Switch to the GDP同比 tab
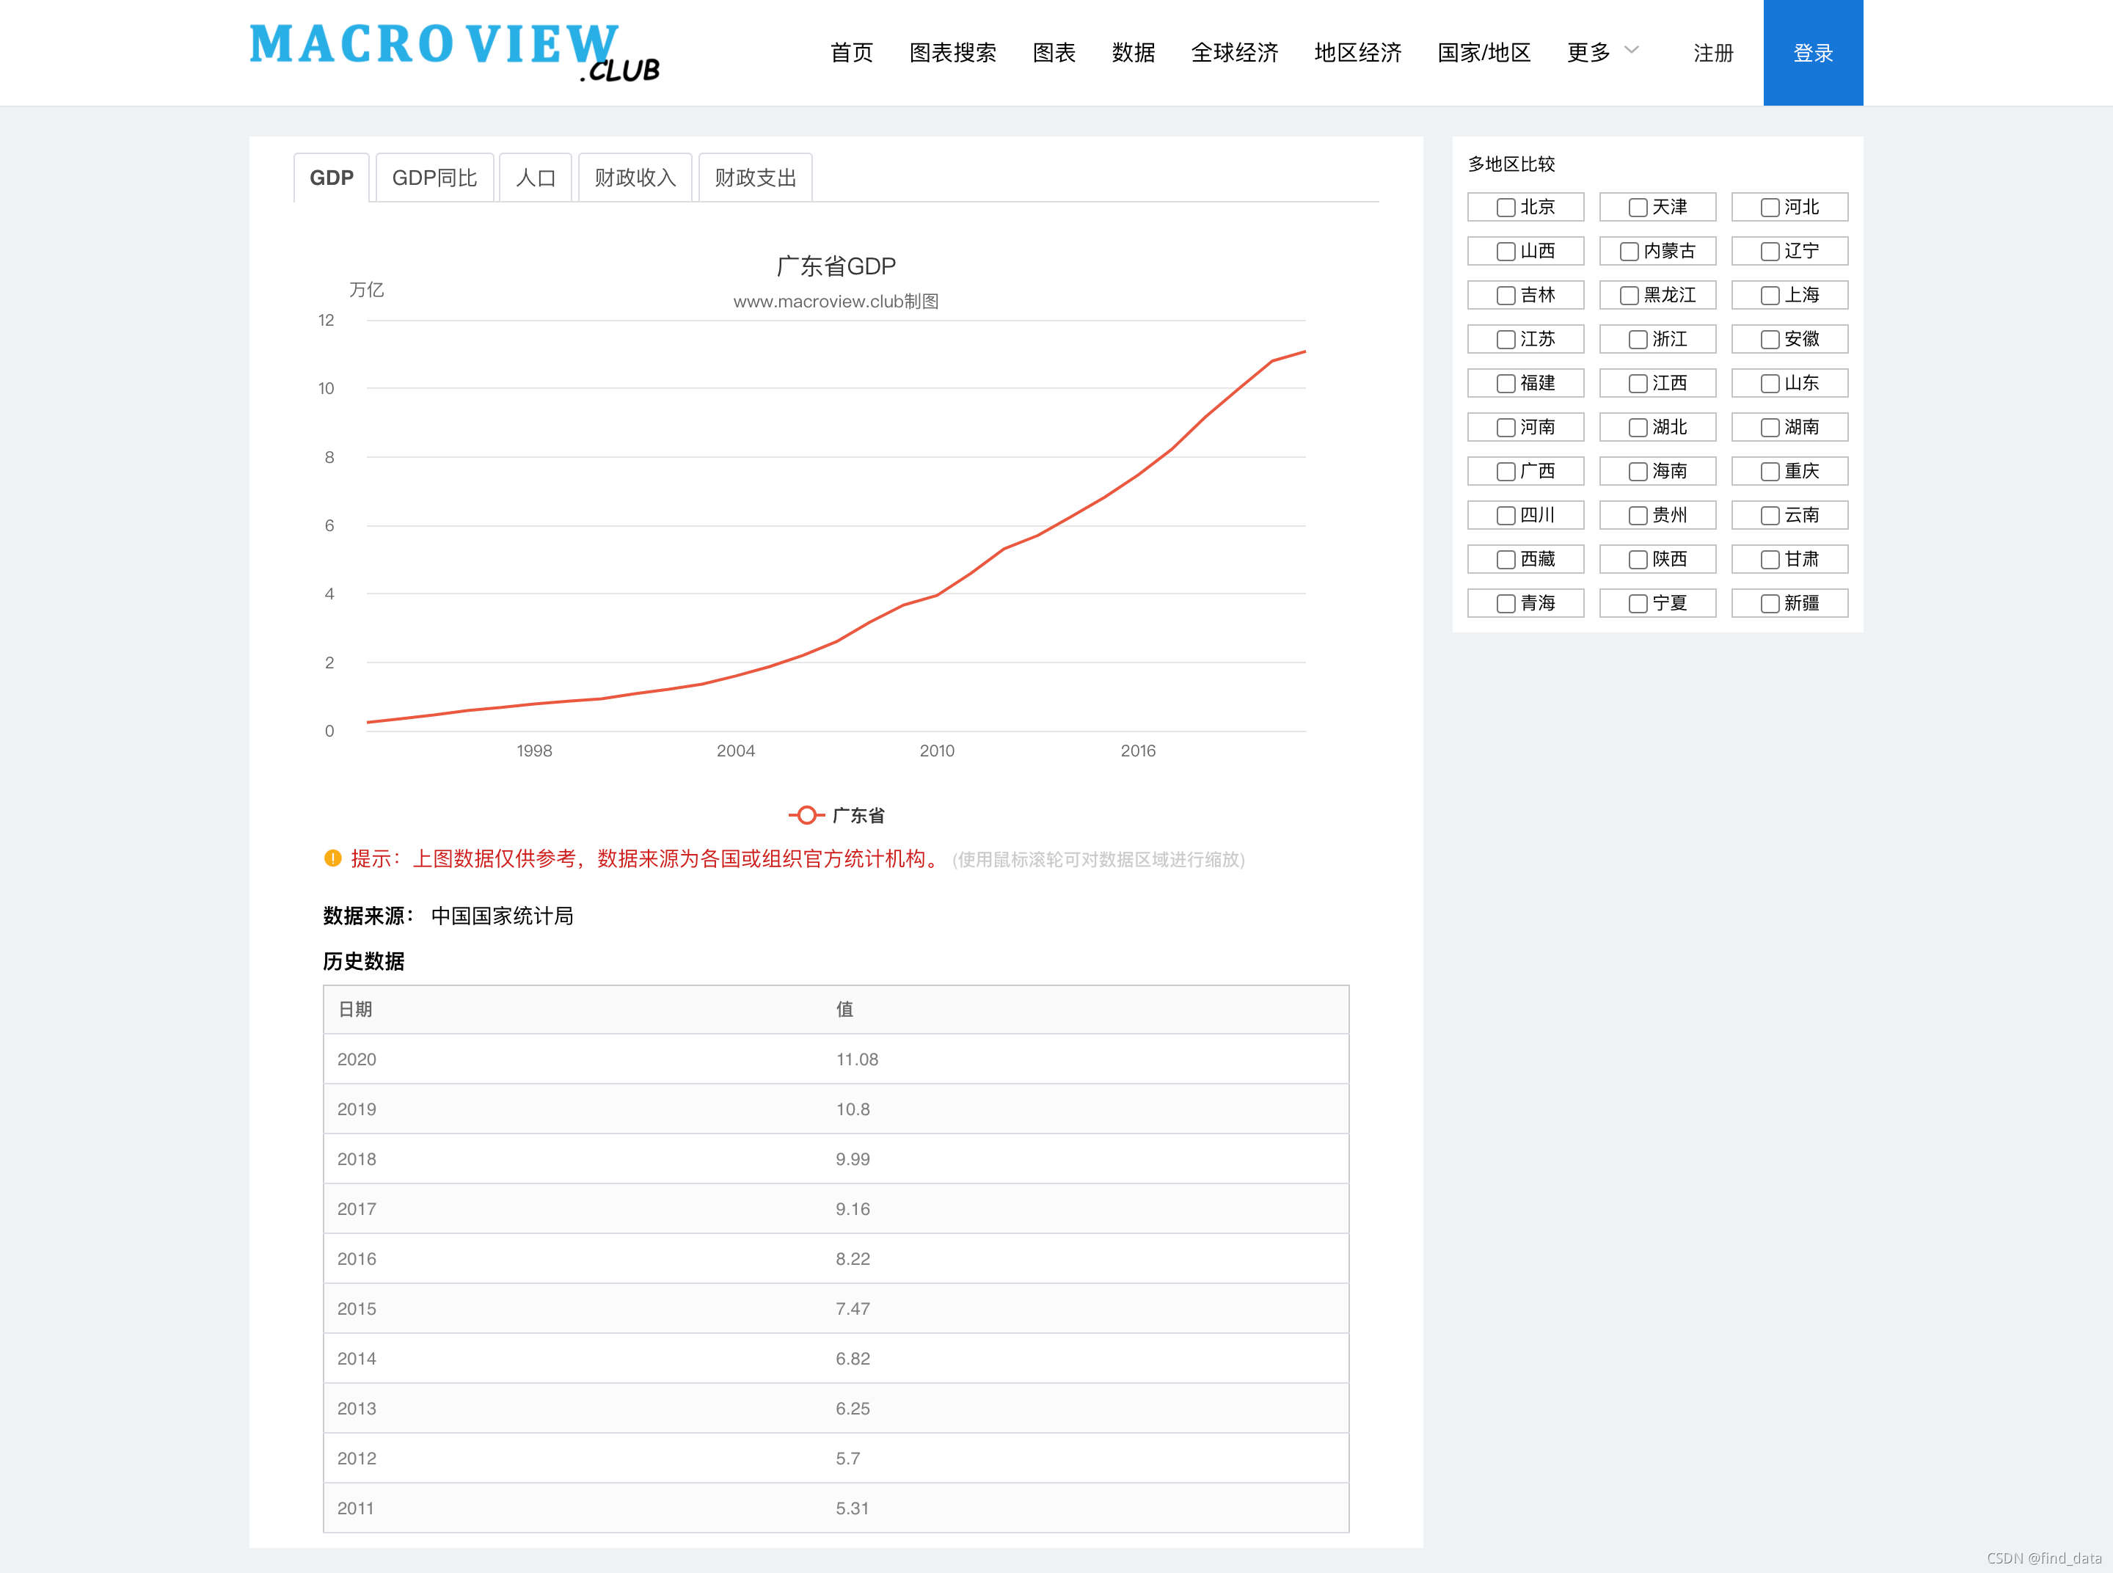This screenshot has width=2113, height=1573. tap(434, 178)
